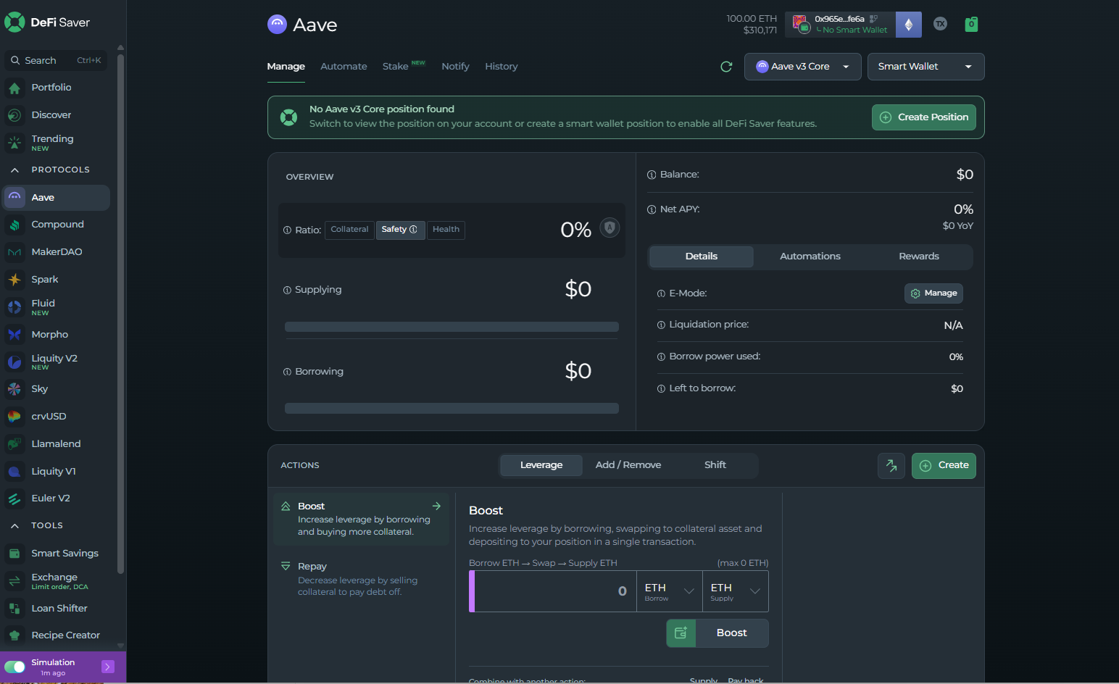This screenshot has height=684, width=1119.
Task: Switch to the Add / Remove actions tab
Action: pyautogui.click(x=628, y=465)
